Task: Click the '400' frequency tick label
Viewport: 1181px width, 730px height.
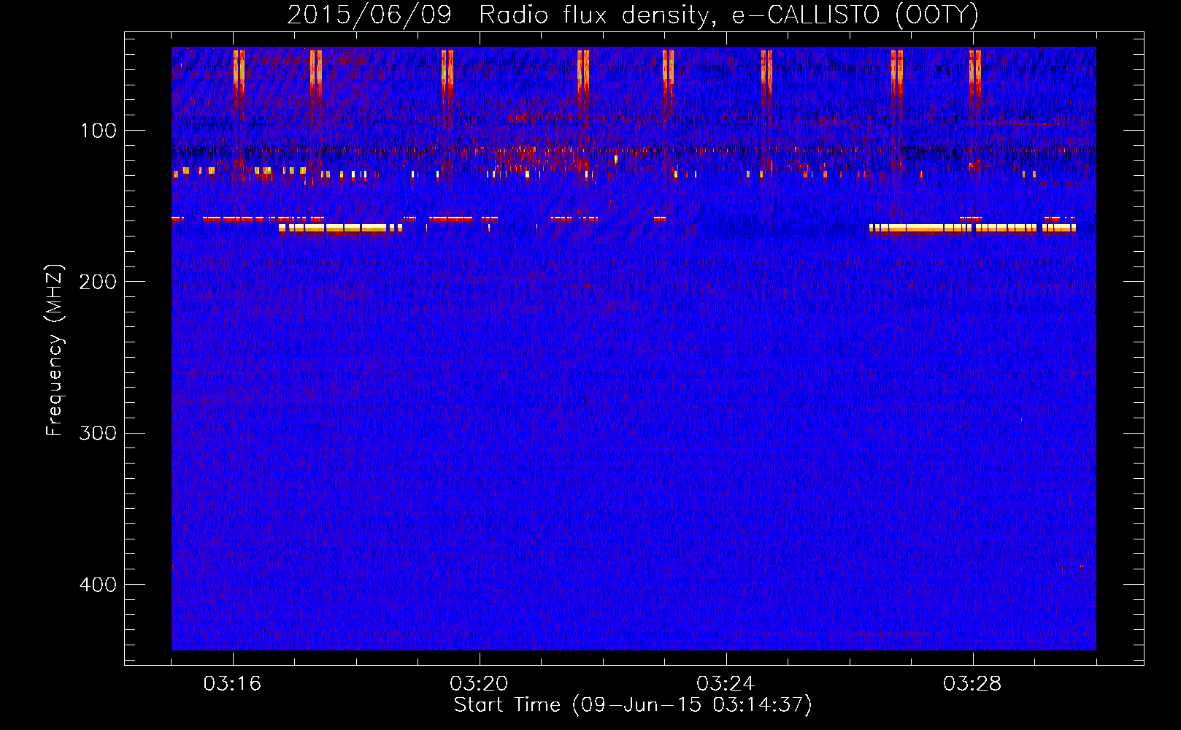Action: (98, 585)
